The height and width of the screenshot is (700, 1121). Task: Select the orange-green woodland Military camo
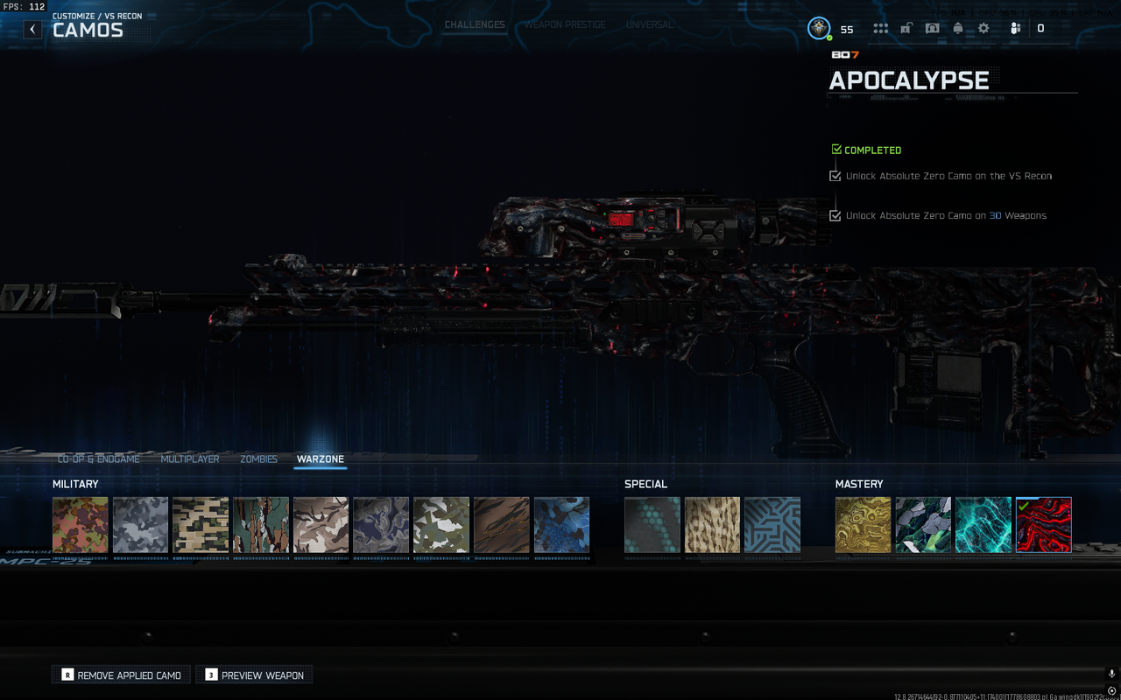[x=81, y=525]
